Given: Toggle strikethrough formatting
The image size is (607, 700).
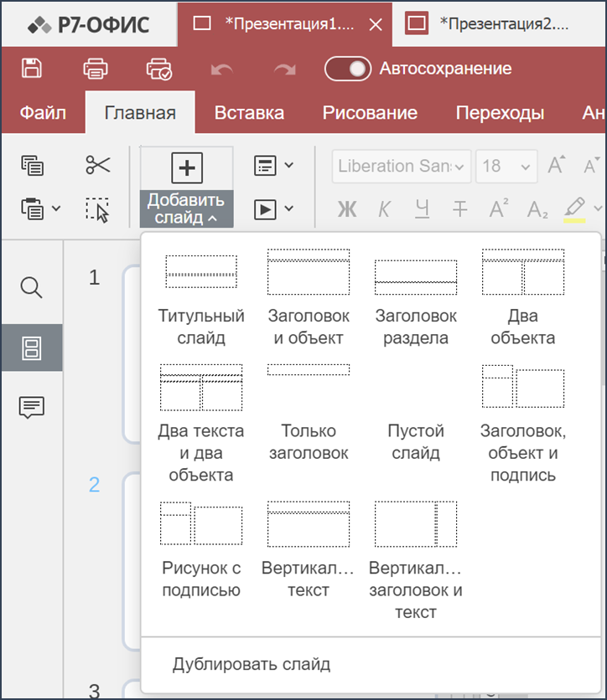Looking at the screenshot, I should 460,209.
